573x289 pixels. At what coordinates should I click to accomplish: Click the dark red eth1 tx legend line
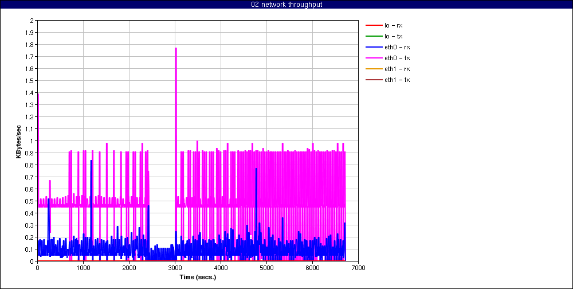tap(374, 80)
